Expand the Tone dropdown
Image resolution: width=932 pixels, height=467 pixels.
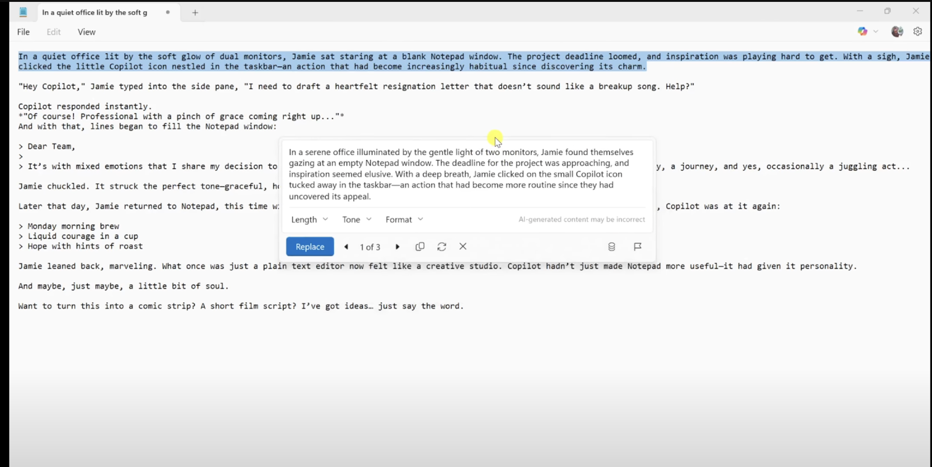click(x=357, y=219)
